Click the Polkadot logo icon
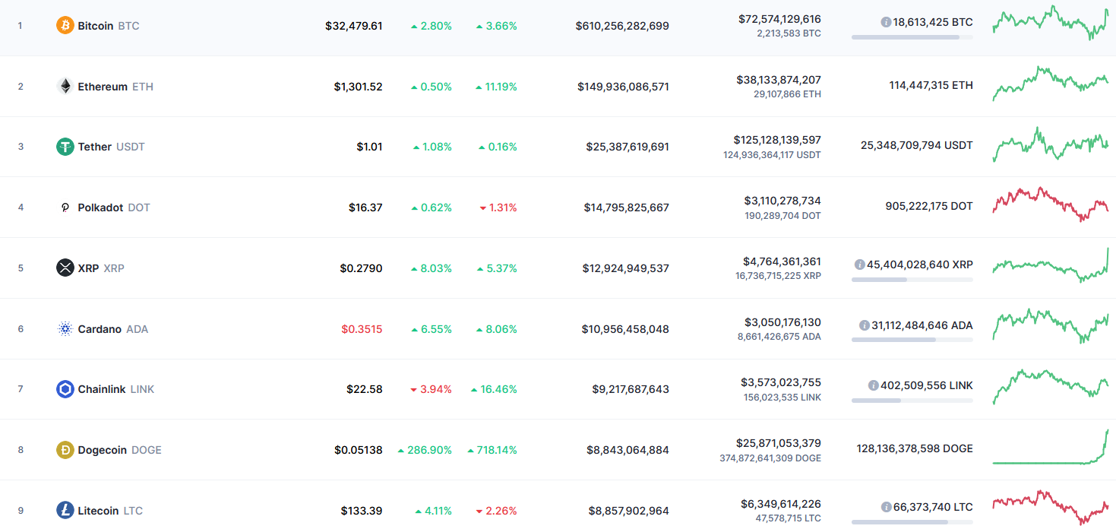 [65, 207]
